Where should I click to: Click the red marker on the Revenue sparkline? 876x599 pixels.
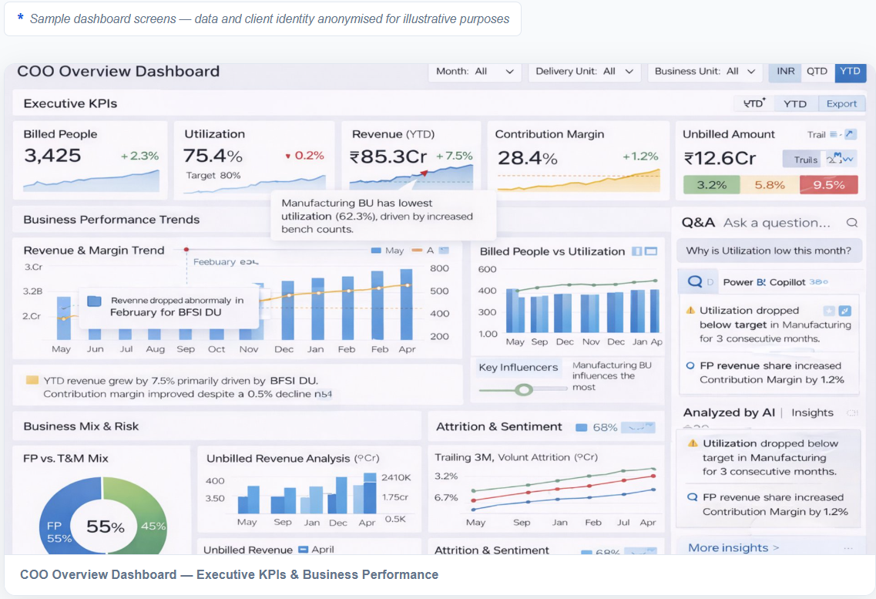click(424, 173)
